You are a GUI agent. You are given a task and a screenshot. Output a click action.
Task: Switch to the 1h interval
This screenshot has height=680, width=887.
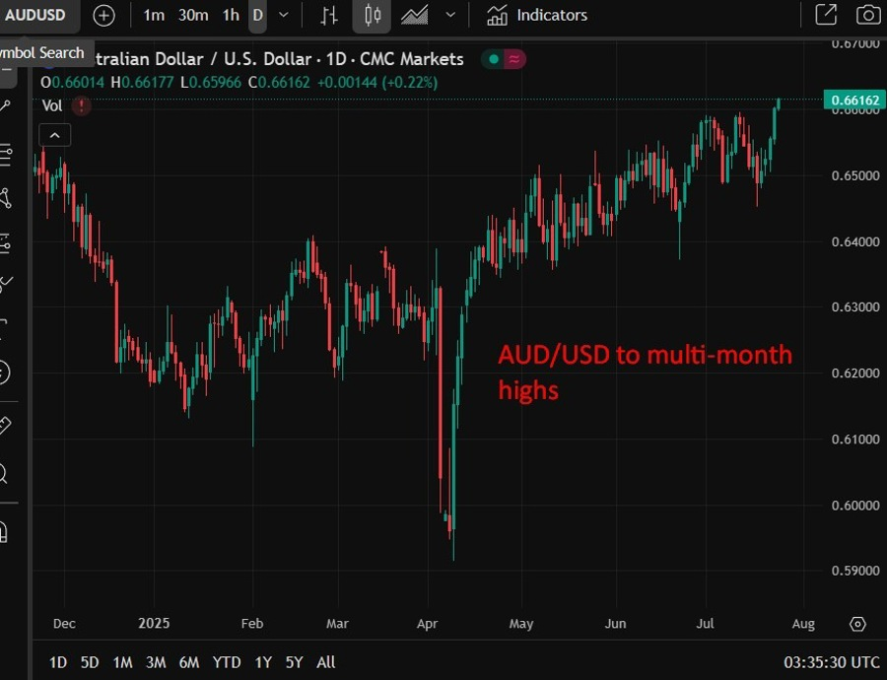point(231,15)
